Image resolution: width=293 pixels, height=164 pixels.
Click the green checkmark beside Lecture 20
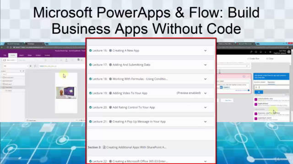(x=91, y=108)
